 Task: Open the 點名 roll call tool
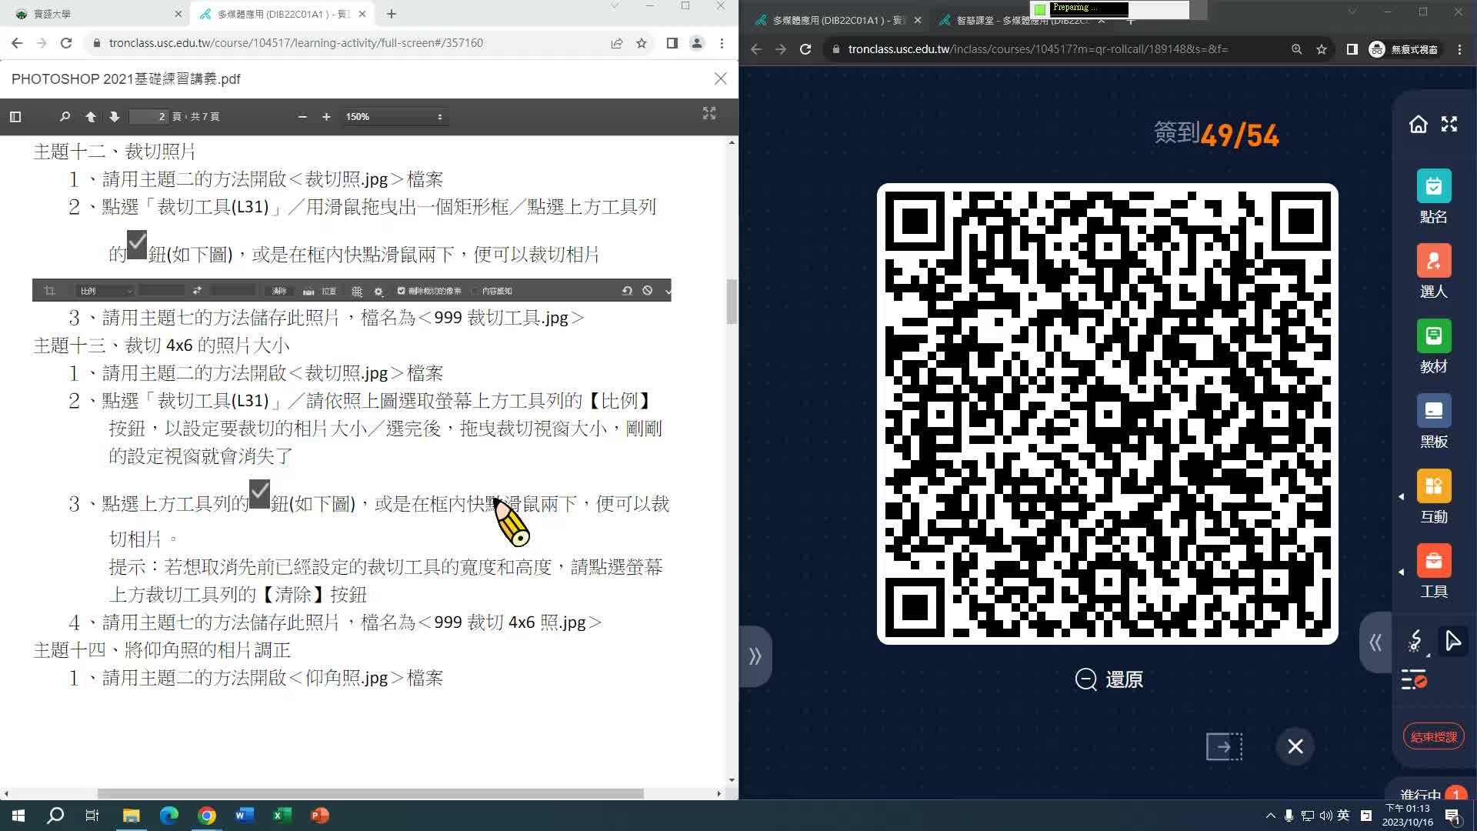(1434, 197)
